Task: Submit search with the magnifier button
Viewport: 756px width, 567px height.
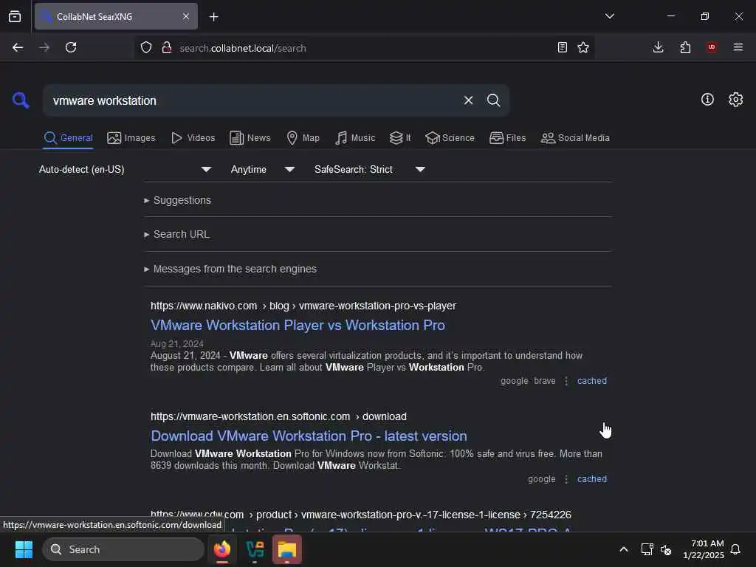Action: click(x=493, y=100)
